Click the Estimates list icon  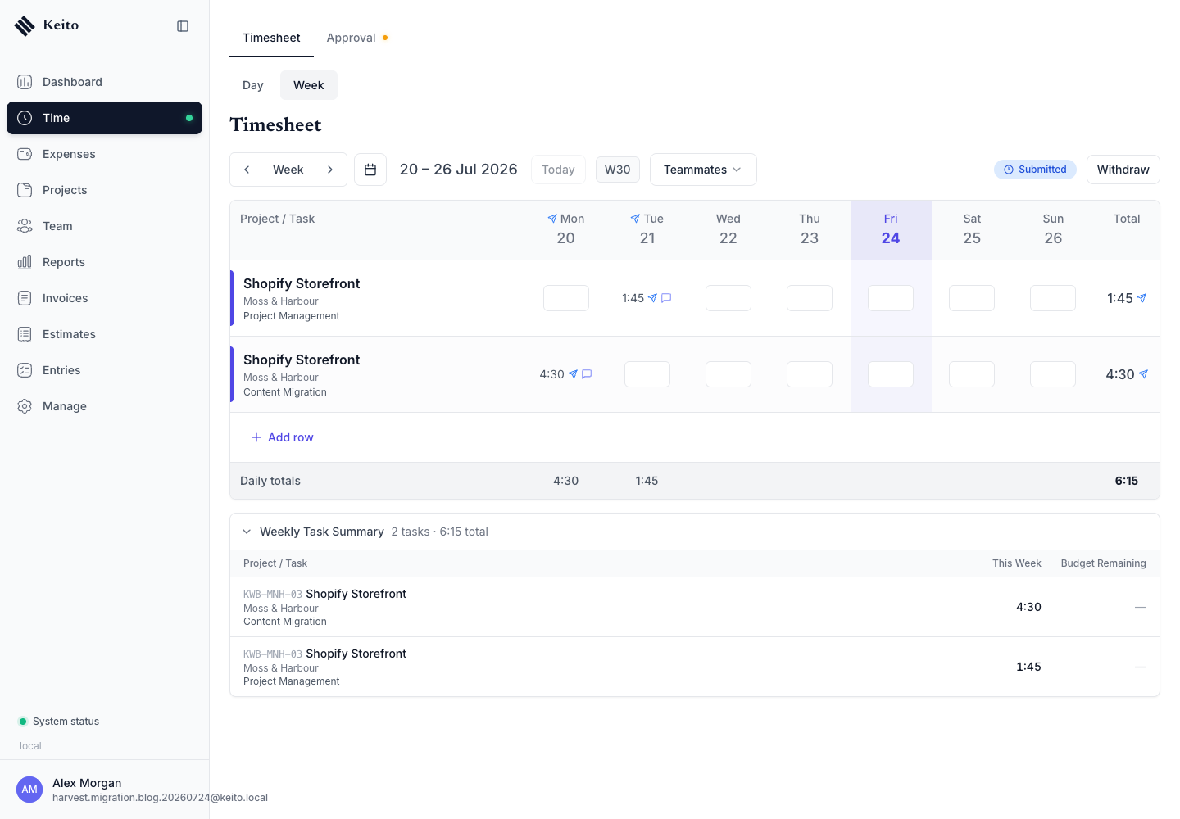25,334
